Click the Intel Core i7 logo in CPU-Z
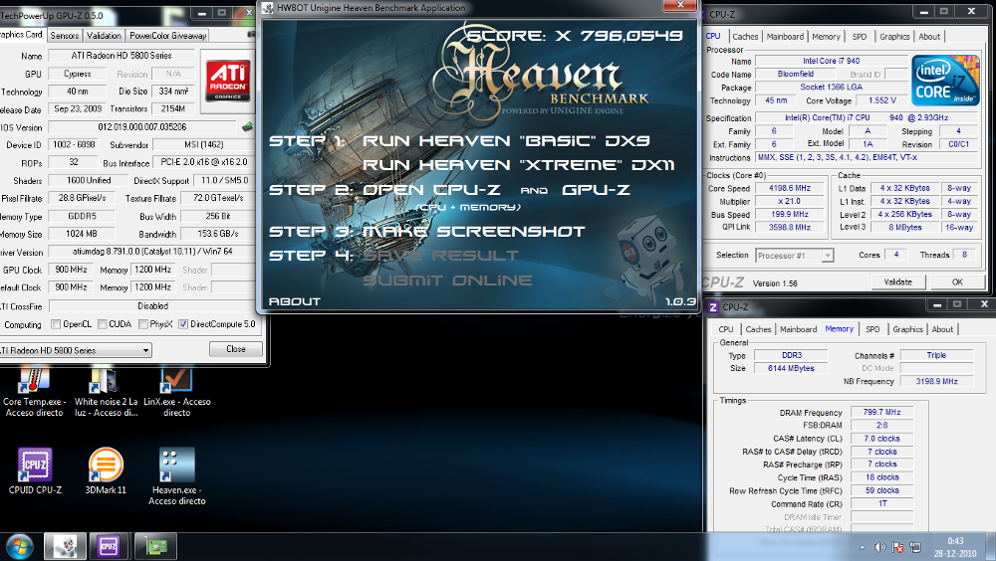This screenshot has width=996, height=561. (x=945, y=81)
